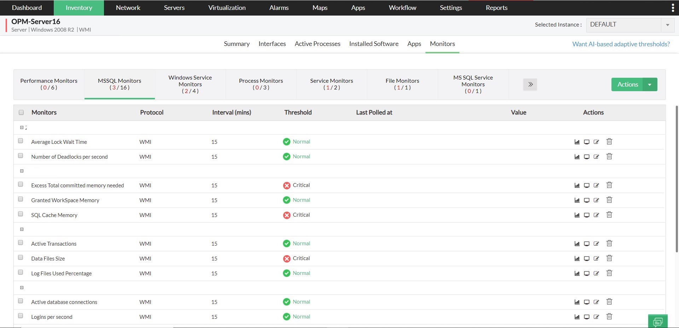Check the Excess Total committed memory needed checkbox
679x328 pixels.
pos(21,184)
